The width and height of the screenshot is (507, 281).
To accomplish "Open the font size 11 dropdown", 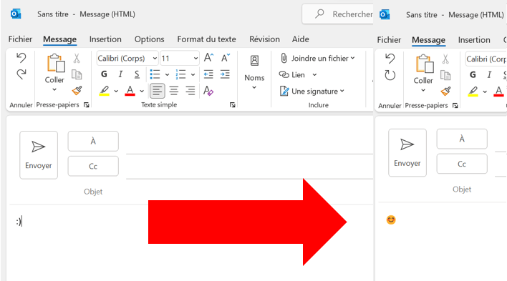I will [195, 59].
